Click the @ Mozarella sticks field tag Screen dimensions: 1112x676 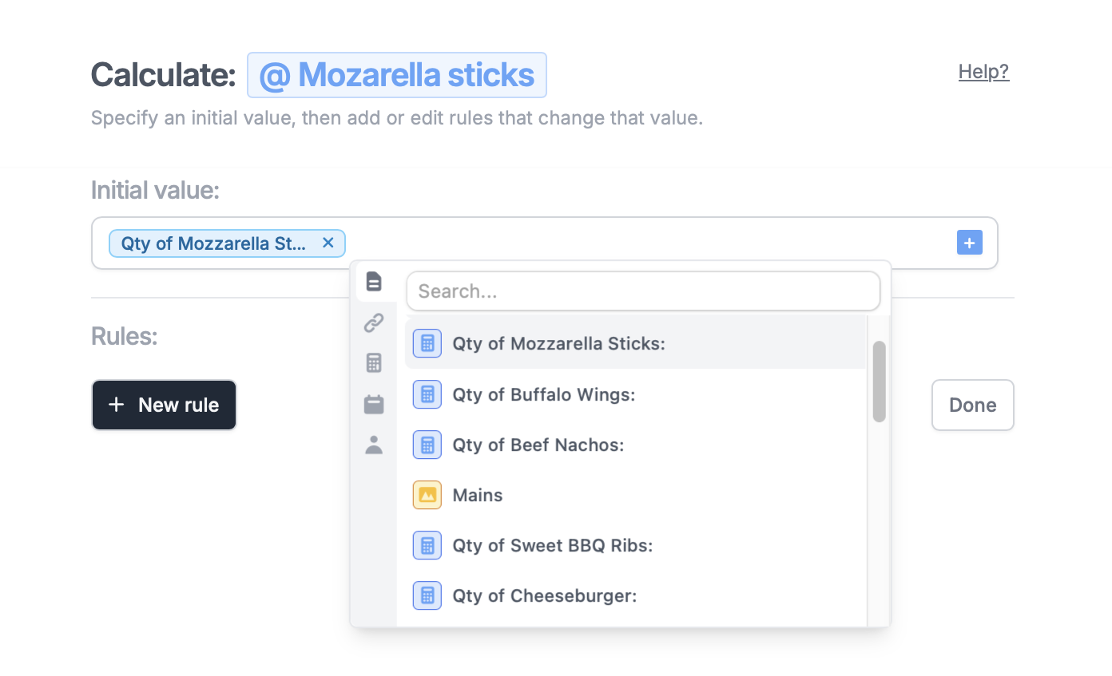pyautogui.click(x=397, y=75)
